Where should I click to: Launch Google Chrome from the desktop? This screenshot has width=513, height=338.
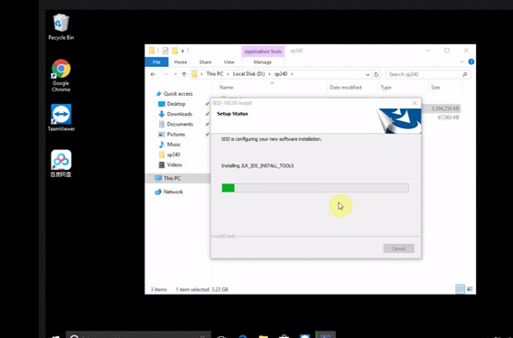coord(61,75)
